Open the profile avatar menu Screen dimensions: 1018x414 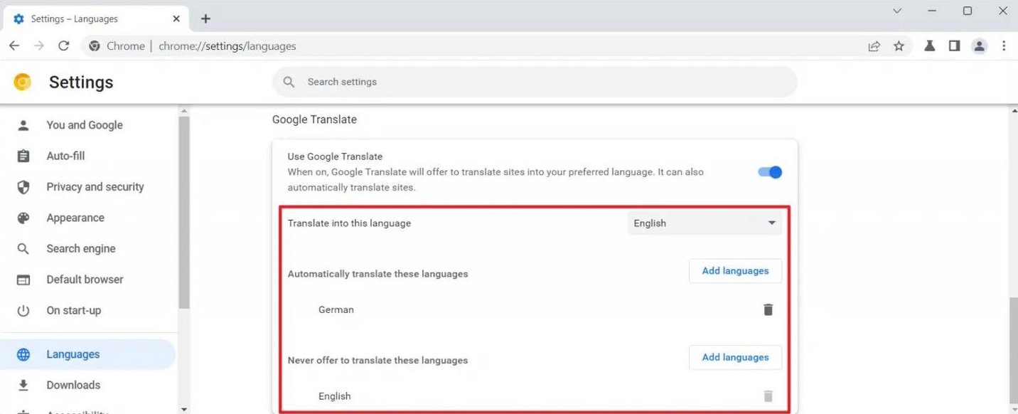click(x=980, y=46)
